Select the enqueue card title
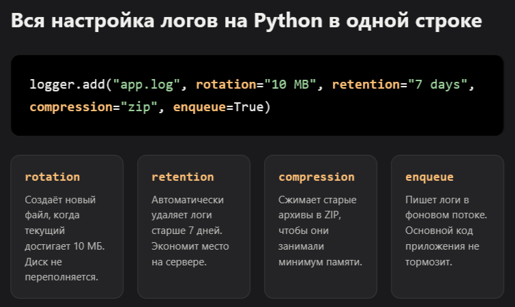 coord(429,177)
